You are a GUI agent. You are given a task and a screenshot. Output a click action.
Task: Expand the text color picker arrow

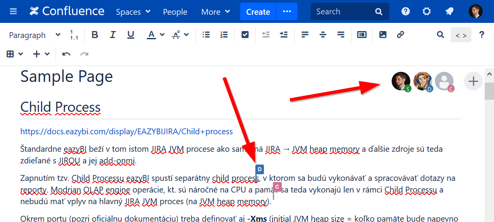(x=162, y=35)
